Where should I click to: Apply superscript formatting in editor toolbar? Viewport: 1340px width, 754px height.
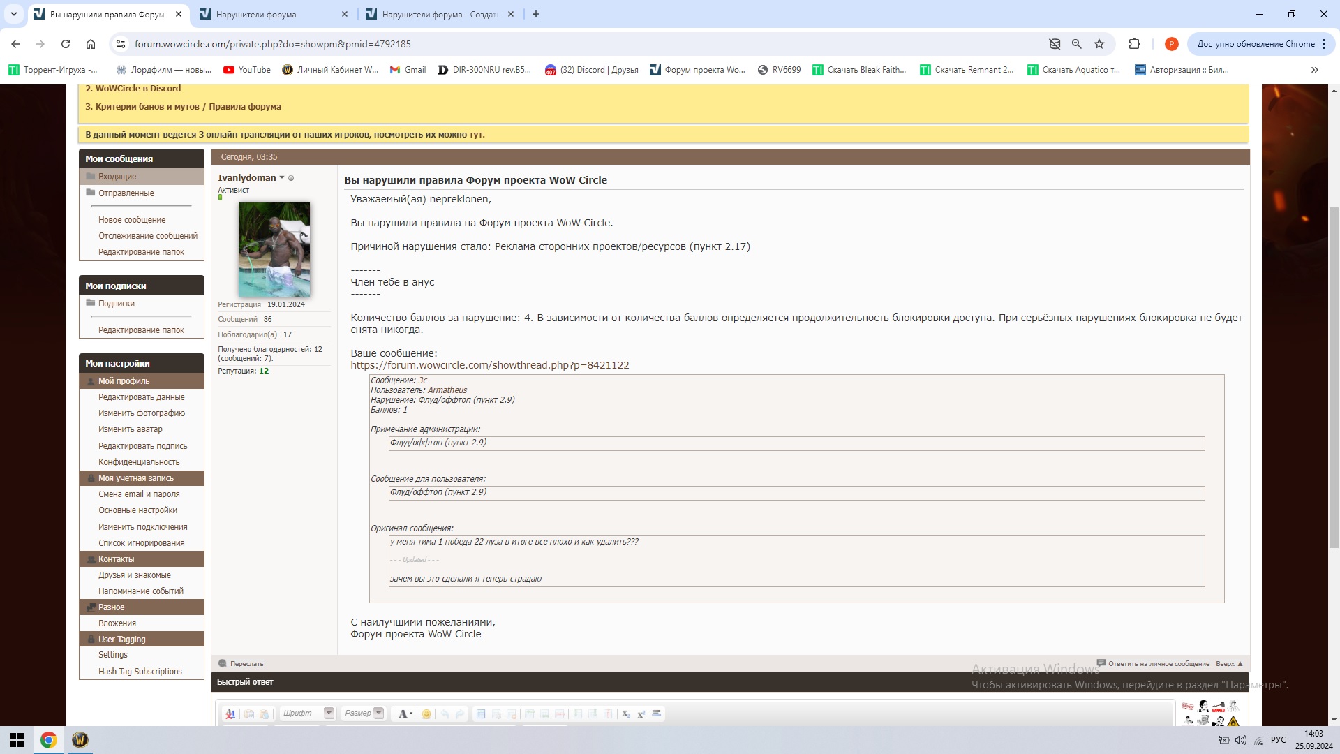(x=641, y=714)
